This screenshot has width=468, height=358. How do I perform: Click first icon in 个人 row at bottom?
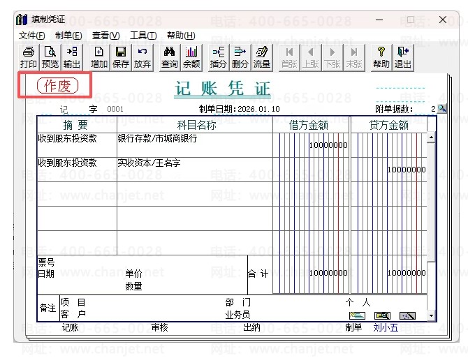pyautogui.click(x=357, y=315)
